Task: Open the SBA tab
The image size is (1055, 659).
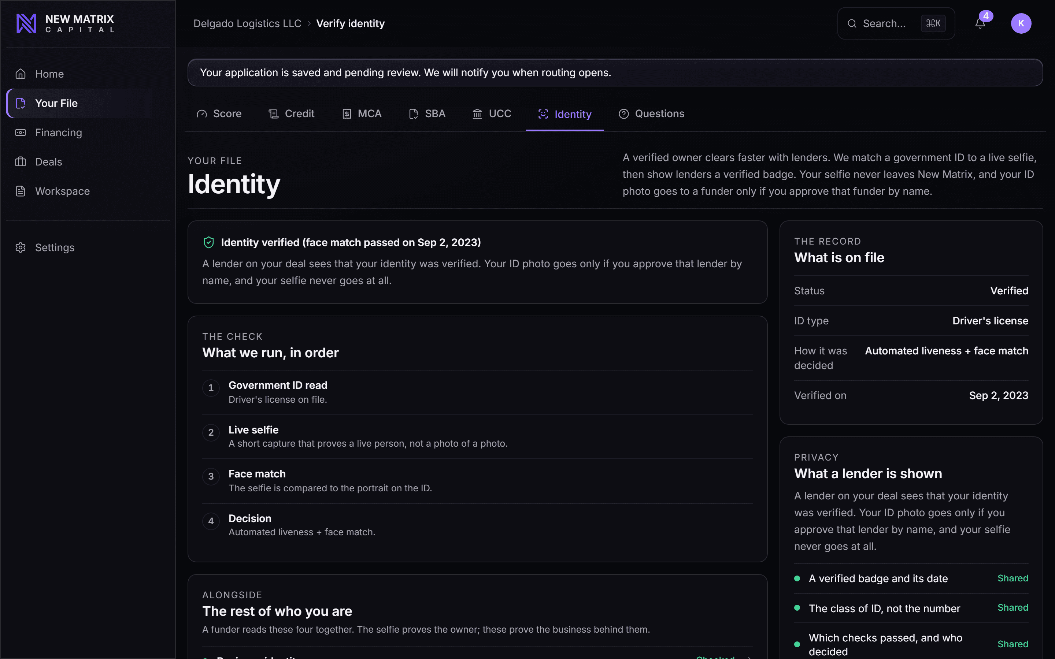Action: point(427,114)
